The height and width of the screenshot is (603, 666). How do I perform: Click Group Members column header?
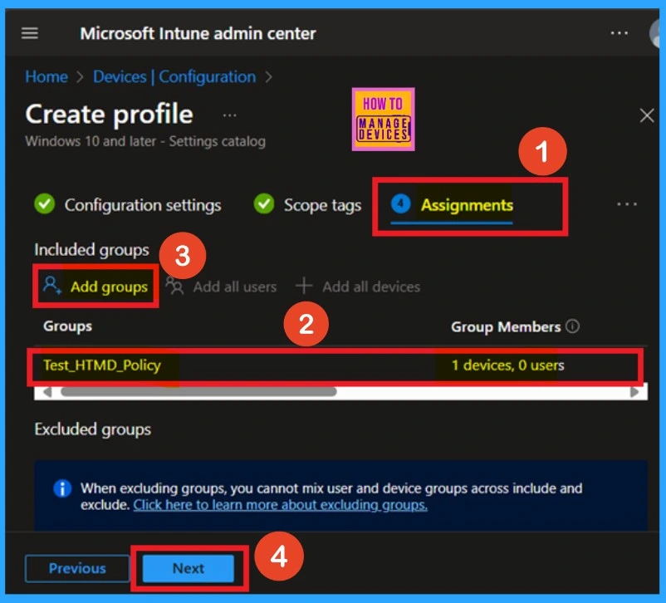coord(506,326)
